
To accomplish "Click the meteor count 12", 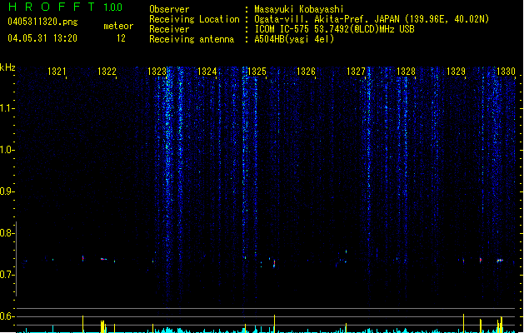I will pos(121,38).
